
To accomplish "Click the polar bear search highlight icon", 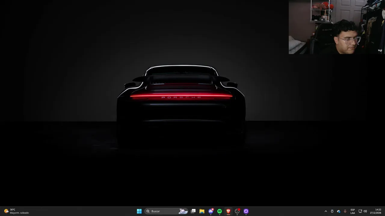I will (183, 211).
